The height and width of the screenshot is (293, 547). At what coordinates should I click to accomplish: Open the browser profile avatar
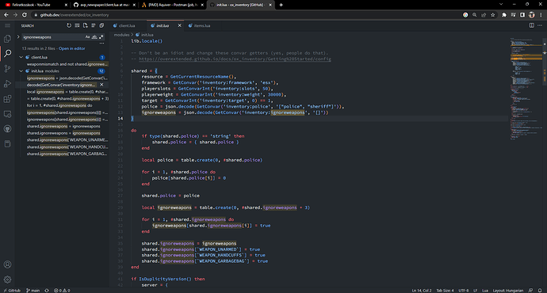point(532,14)
